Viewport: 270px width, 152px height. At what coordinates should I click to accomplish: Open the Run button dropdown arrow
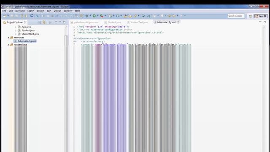(x=97, y=16)
